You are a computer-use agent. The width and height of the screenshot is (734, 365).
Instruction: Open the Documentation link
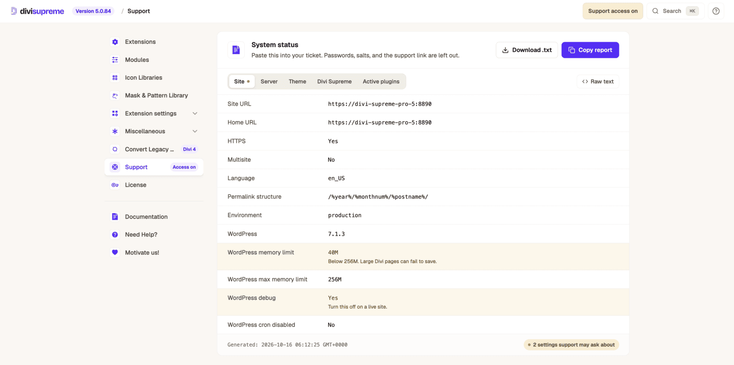[154, 216]
